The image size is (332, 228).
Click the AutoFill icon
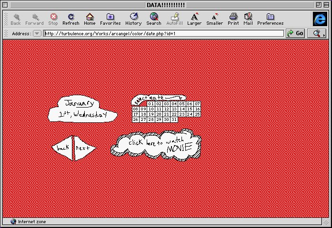pyautogui.click(x=174, y=19)
